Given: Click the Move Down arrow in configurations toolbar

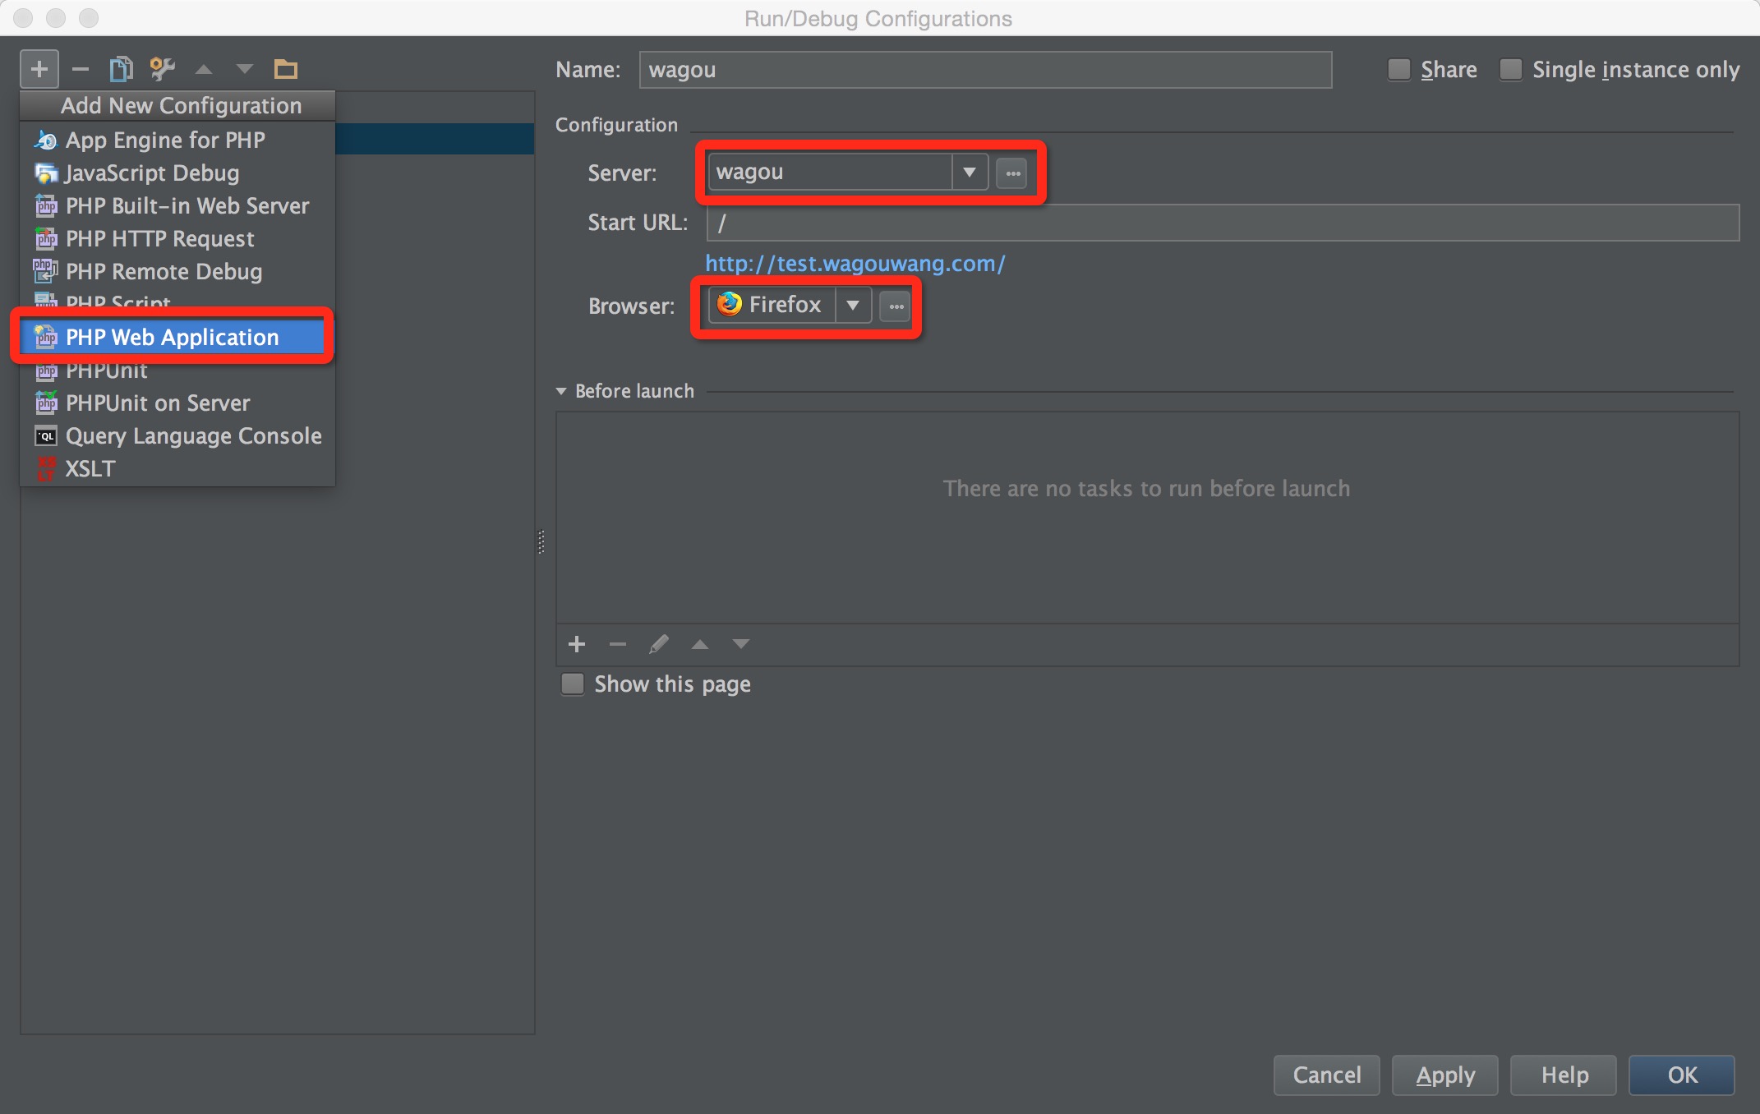Looking at the screenshot, I should [245, 70].
